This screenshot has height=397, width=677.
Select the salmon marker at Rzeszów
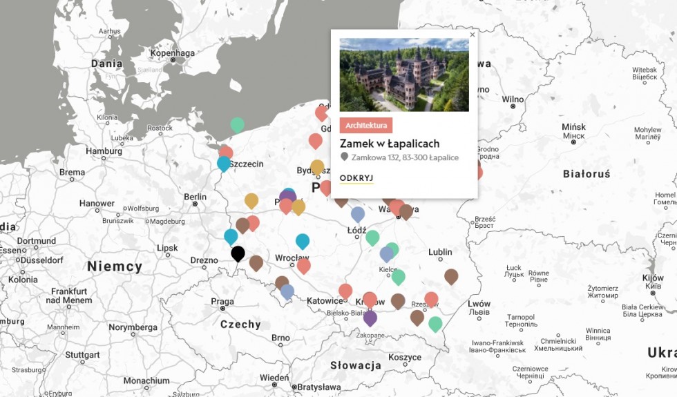click(431, 299)
